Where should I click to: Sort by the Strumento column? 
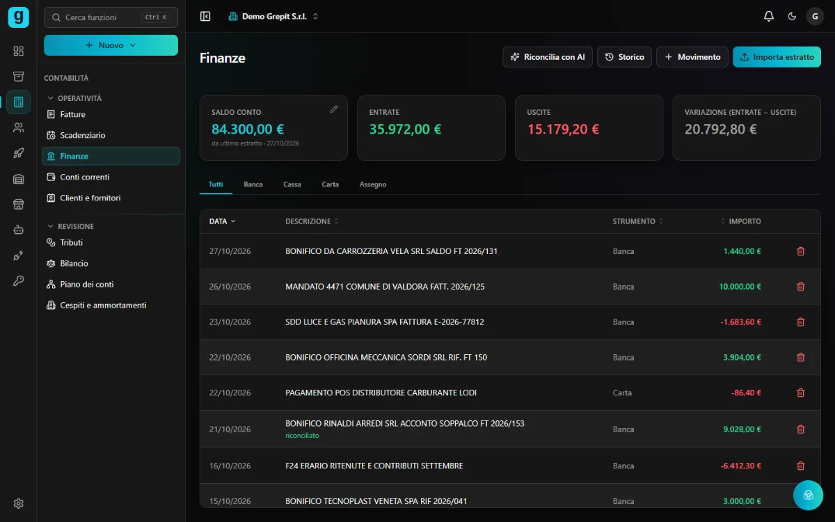pyautogui.click(x=637, y=221)
